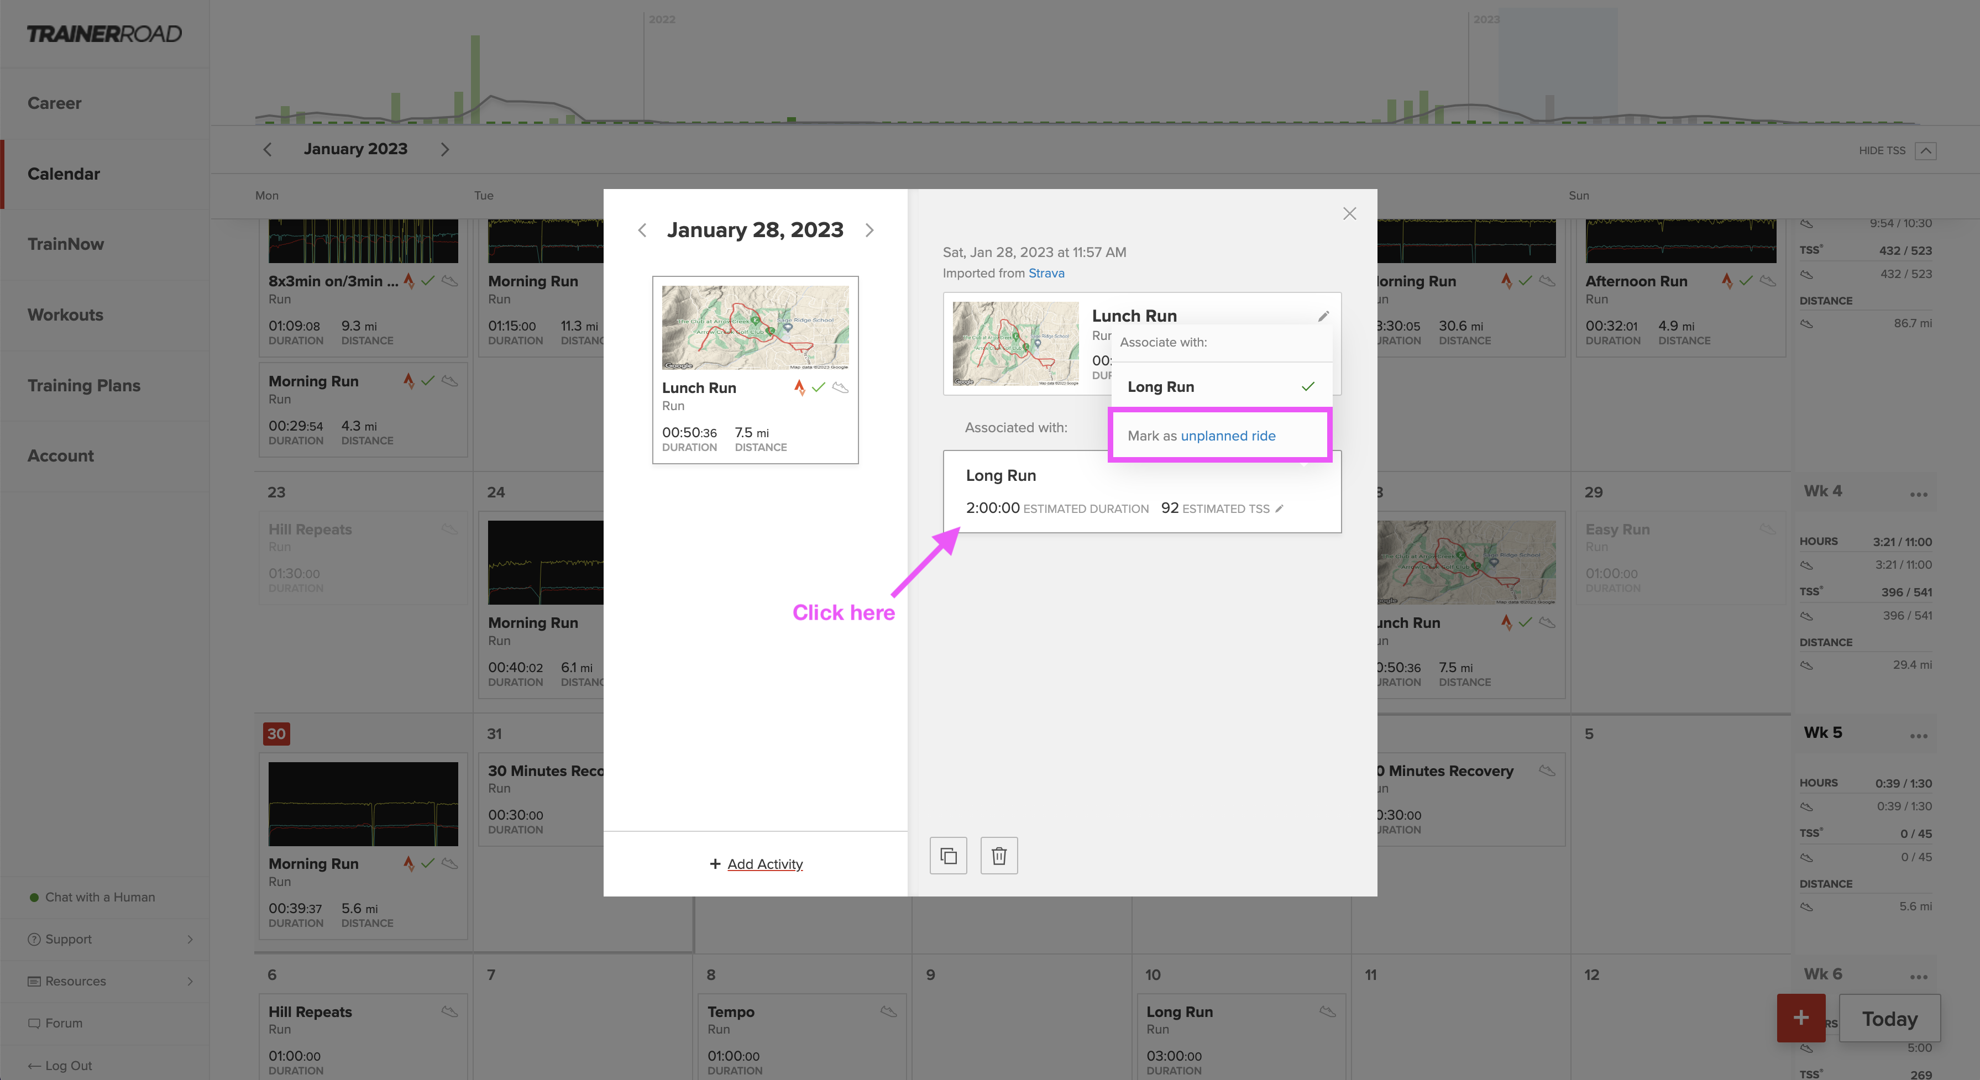Image resolution: width=1980 pixels, height=1080 pixels.
Task: Click the Lunch Run map thumbnail in details
Action: [1016, 344]
